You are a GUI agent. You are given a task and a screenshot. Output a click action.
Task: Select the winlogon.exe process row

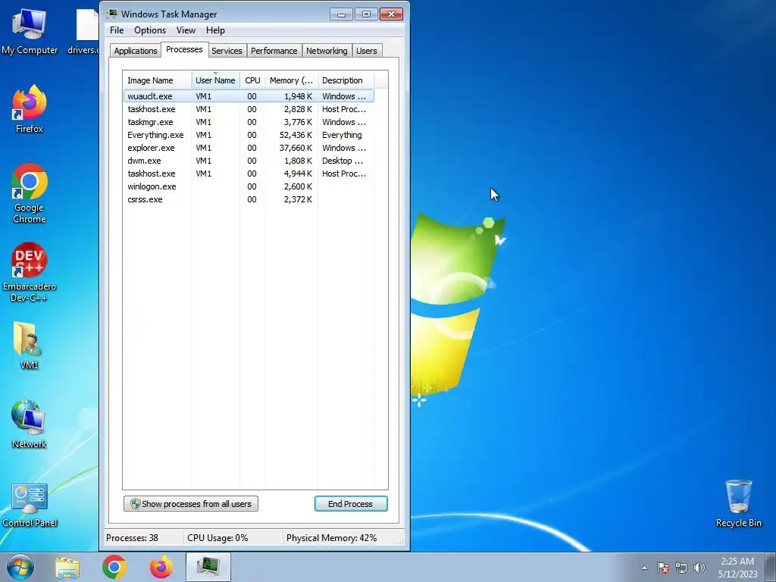[x=249, y=186]
